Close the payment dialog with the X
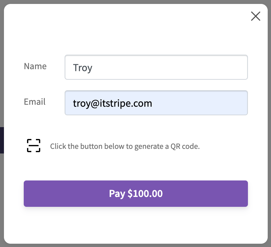The height and width of the screenshot is (247, 271). [256, 16]
